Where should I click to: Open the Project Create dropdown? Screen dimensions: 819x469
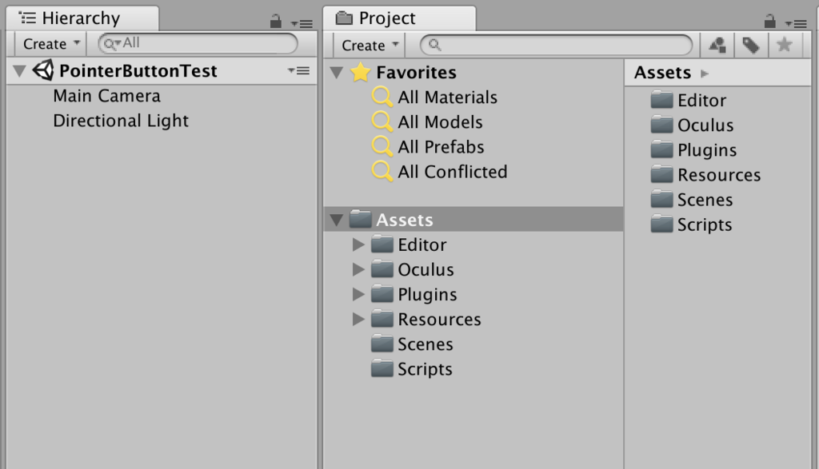coord(370,46)
